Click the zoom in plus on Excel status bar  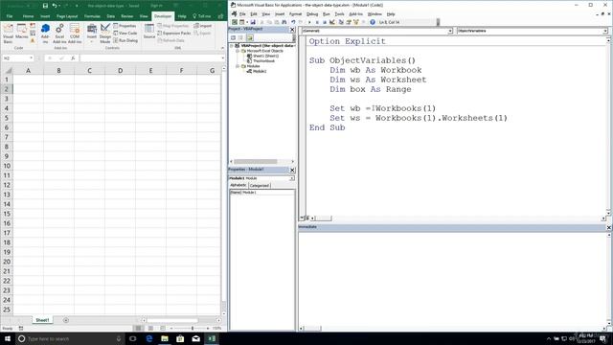tap(208, 328)
